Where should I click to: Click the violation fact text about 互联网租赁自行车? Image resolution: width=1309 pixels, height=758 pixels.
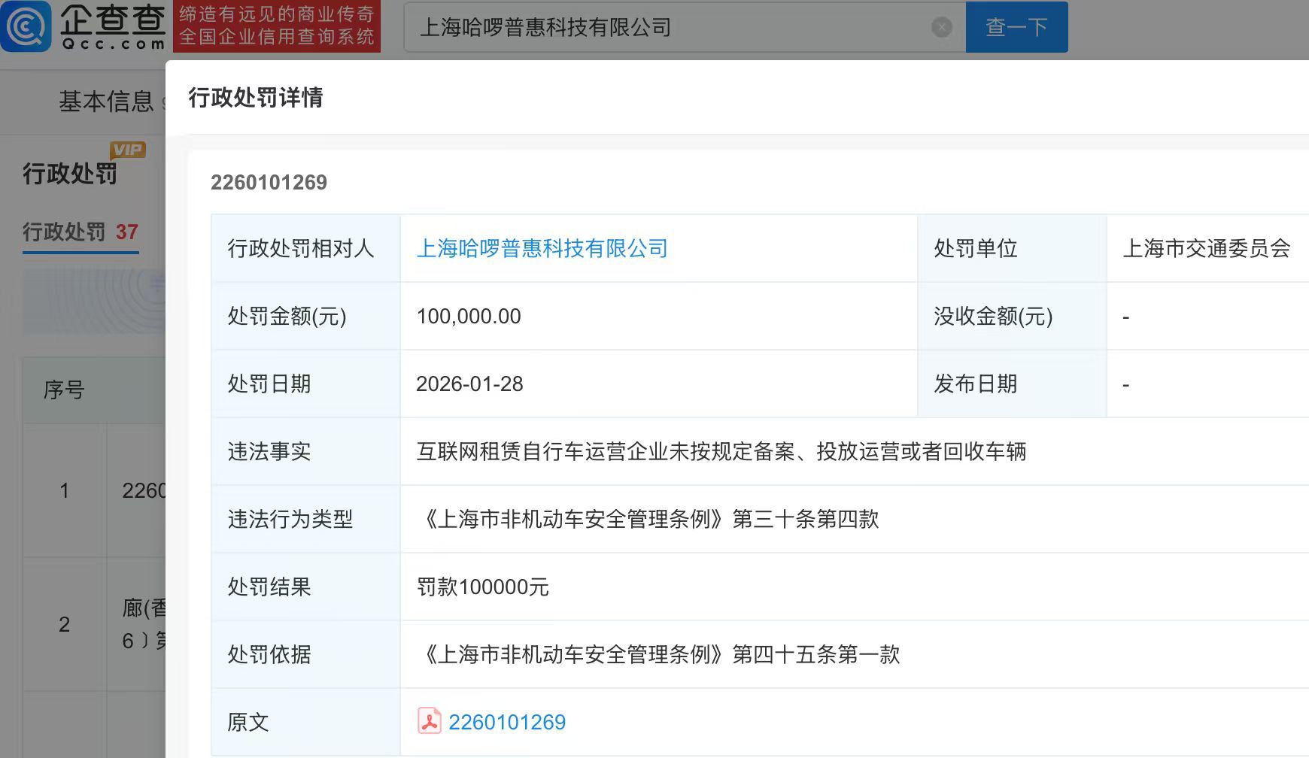click(x=721, y=451)
